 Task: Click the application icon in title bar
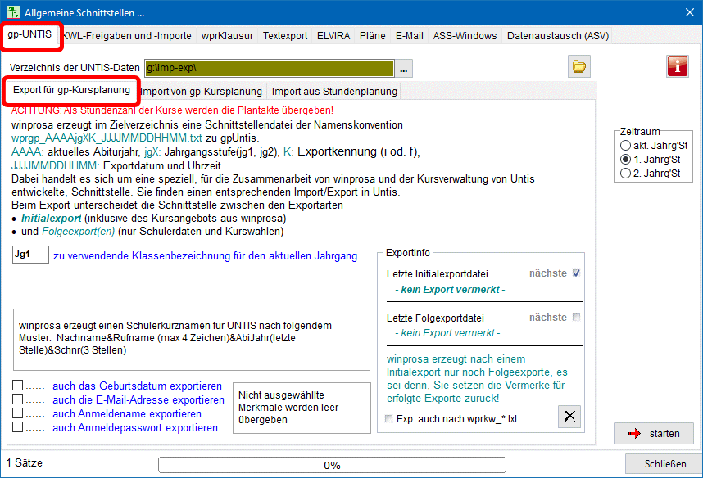(14, 12)
